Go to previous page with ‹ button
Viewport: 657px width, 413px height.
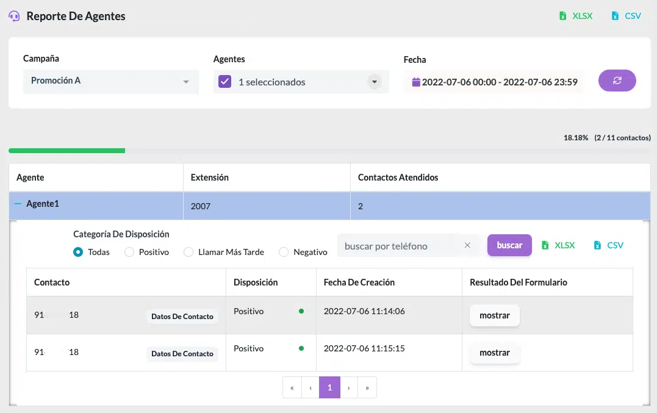pyautogui.click(x=311, y=387)
